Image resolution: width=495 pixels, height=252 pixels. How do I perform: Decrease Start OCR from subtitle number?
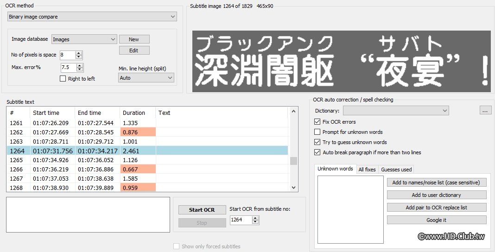255,222
